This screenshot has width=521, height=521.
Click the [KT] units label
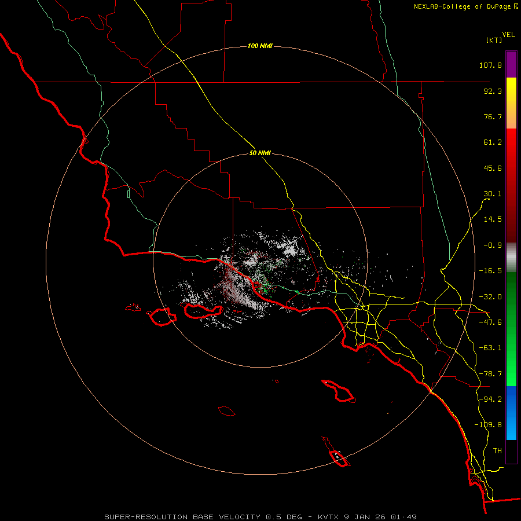click(494, 40)
